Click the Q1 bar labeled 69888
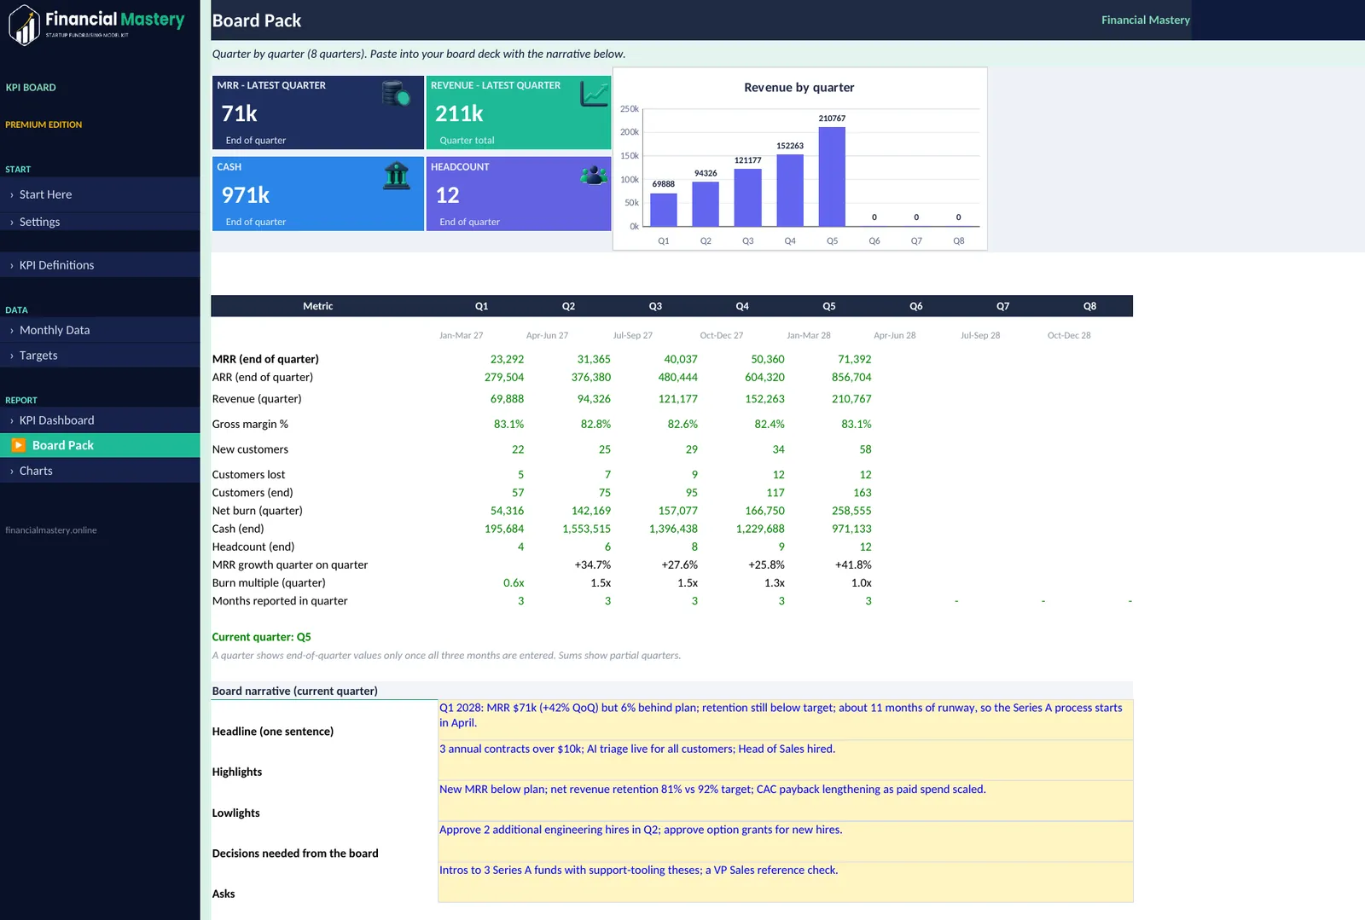This screenshot has width=1365, height=920. [x=664, y=210]
